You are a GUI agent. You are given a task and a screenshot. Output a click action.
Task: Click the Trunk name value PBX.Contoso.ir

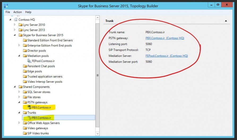click(x=155, y=32)
